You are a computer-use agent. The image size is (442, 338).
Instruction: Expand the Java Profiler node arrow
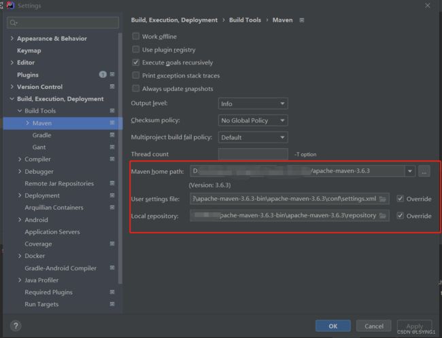click(20, 280)
